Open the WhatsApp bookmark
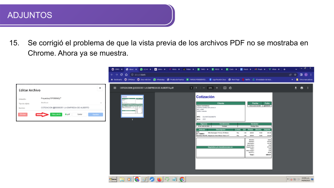Image resolution: width=334 pixels, height=188 pixels. point(159,80)
